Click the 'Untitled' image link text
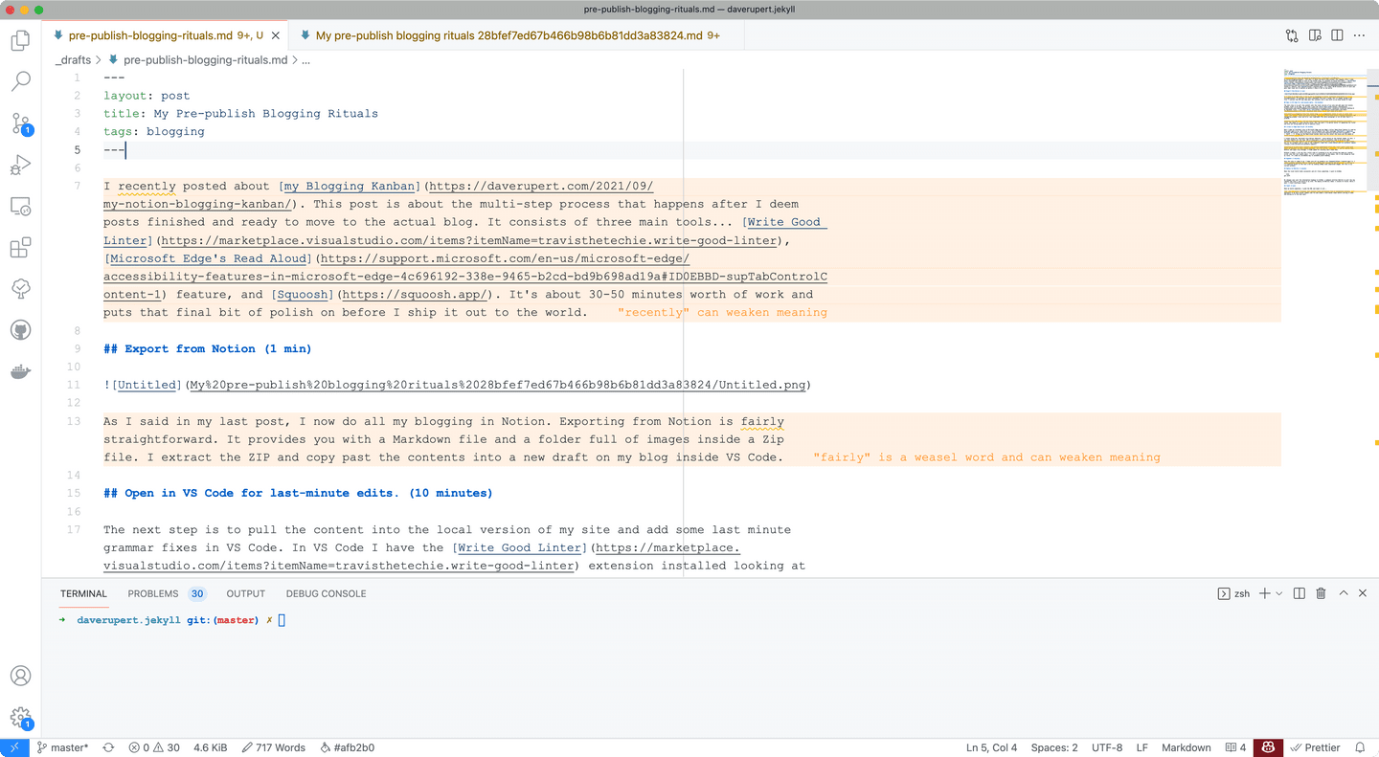1379x757 pixels. click(147, 385)
